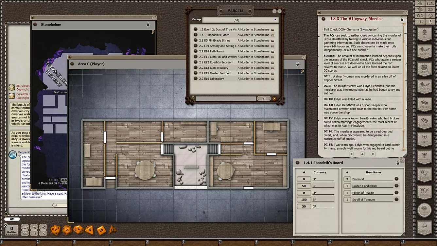Open the Parcels sidebar button
437x246 pixels.
425,193
